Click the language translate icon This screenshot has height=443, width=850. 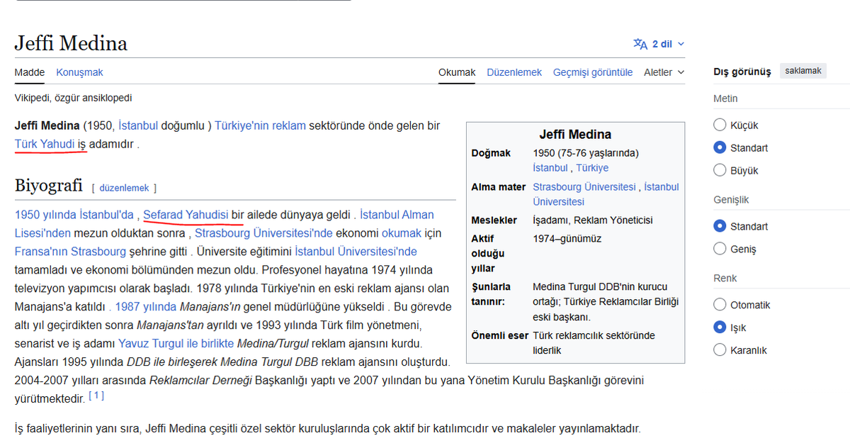click(640, 44)
